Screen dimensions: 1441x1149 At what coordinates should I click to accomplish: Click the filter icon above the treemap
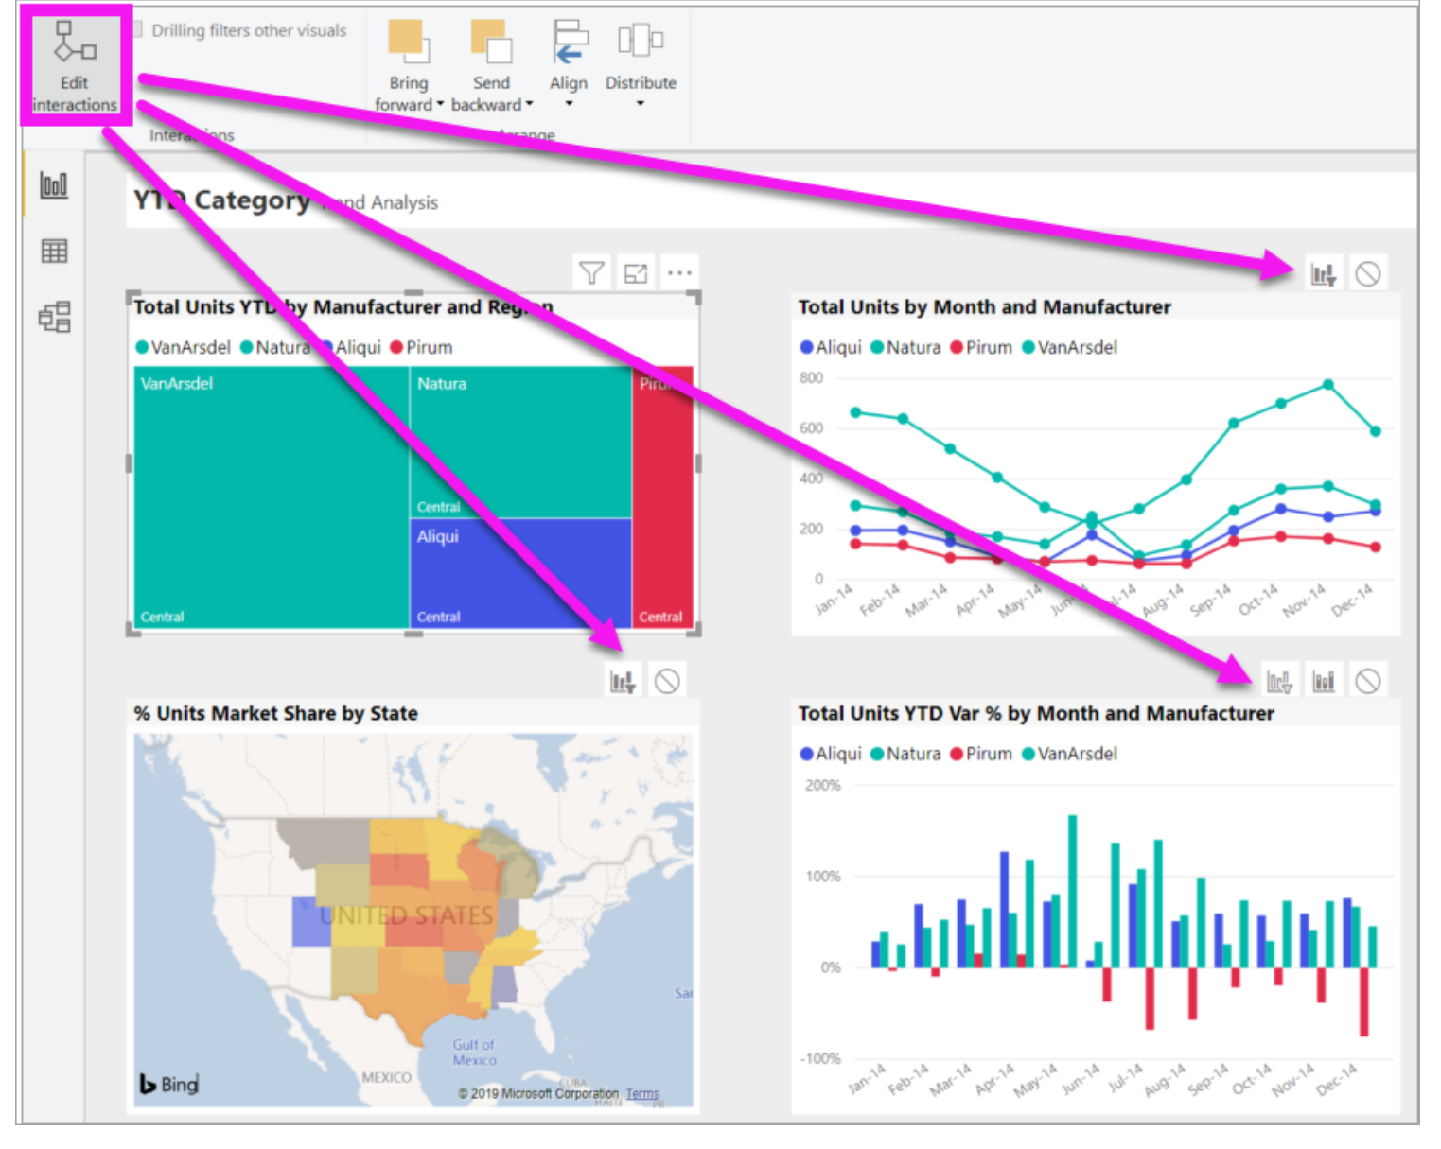pos(590,271)
